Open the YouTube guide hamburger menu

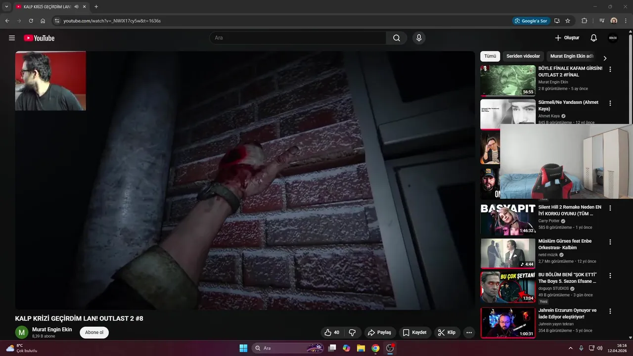tap(12, 38)
